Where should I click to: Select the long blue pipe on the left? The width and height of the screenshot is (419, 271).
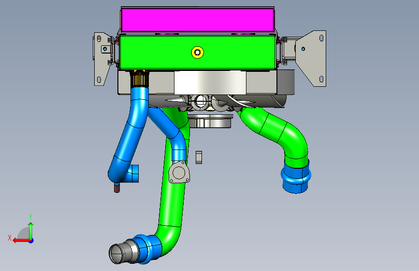pyautogui.click(x=131, y=134)
